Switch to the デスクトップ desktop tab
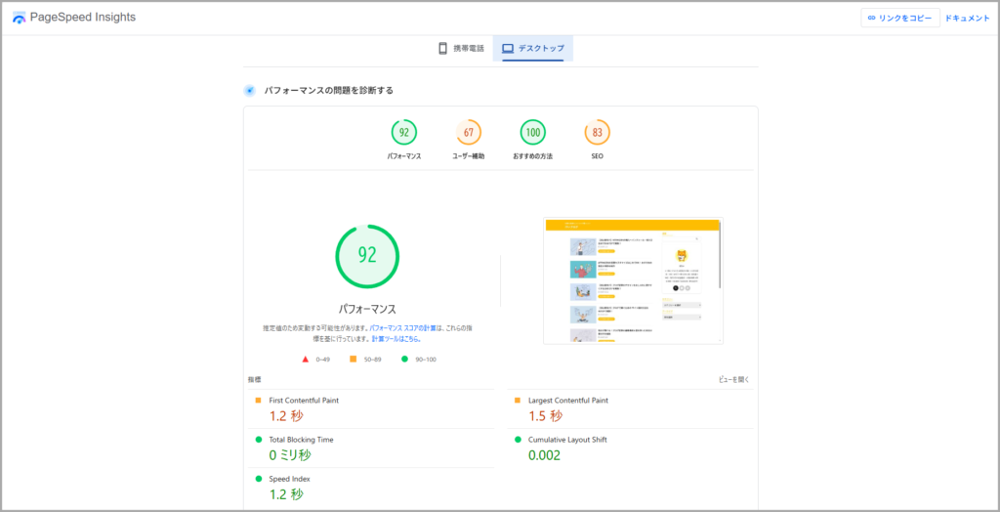 [533, 48]
